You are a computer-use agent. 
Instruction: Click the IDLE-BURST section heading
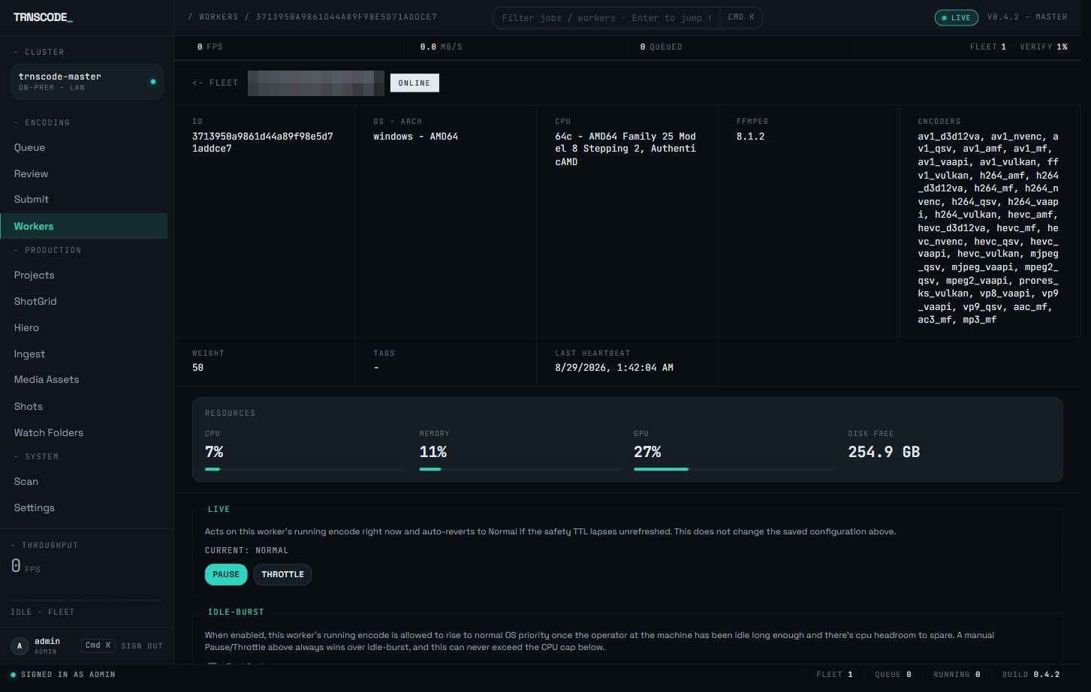click(236, 612)
